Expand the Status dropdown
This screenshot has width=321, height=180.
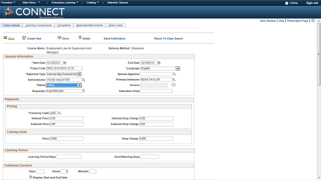tap(79, 85)
